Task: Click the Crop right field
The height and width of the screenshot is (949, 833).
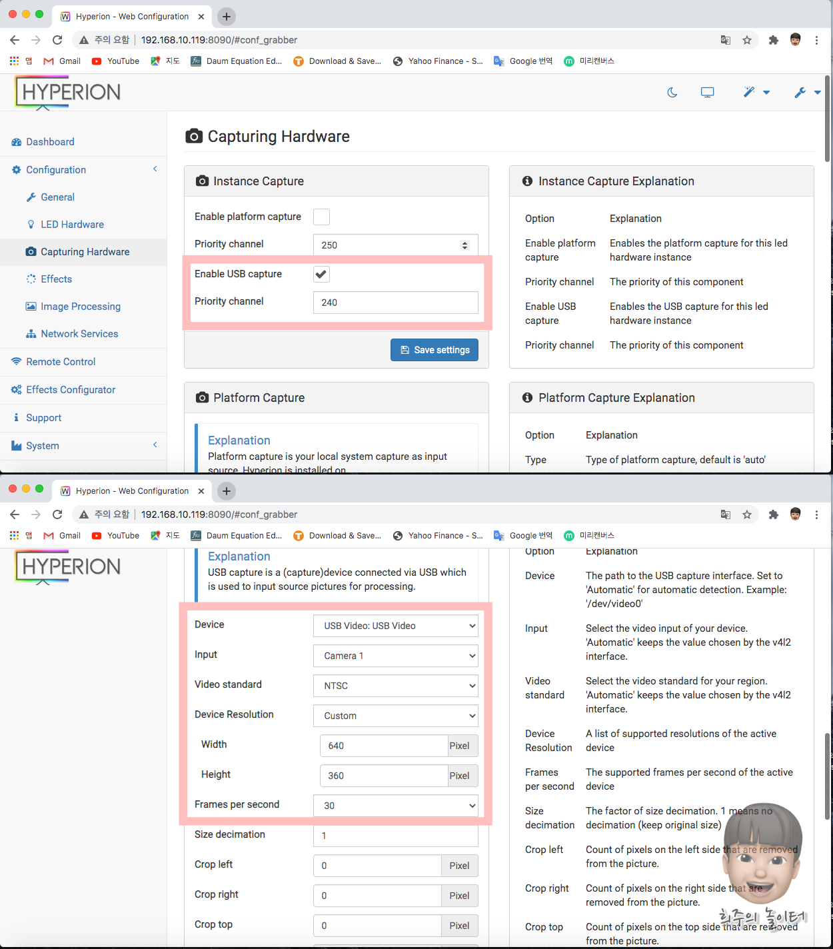Action: [x=377, y=896]
